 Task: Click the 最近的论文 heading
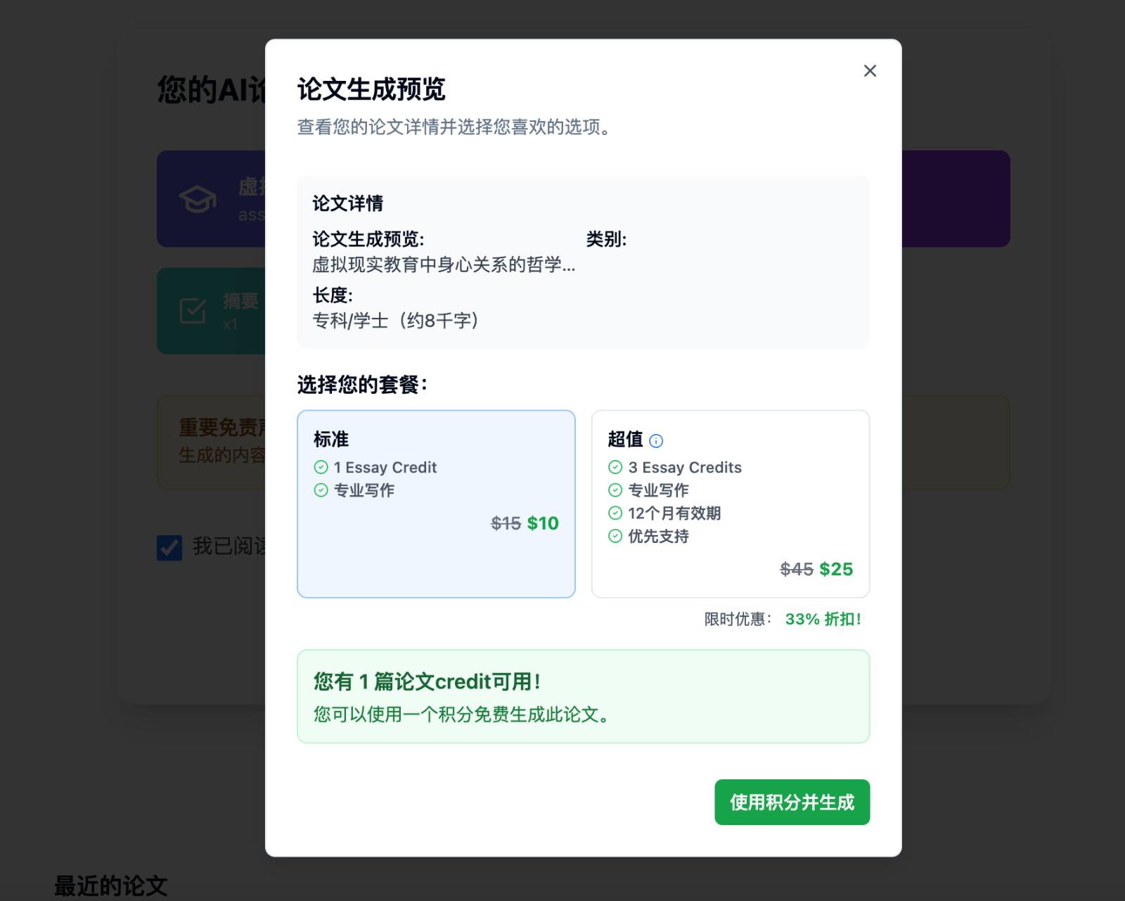click(x=110, y=886)
